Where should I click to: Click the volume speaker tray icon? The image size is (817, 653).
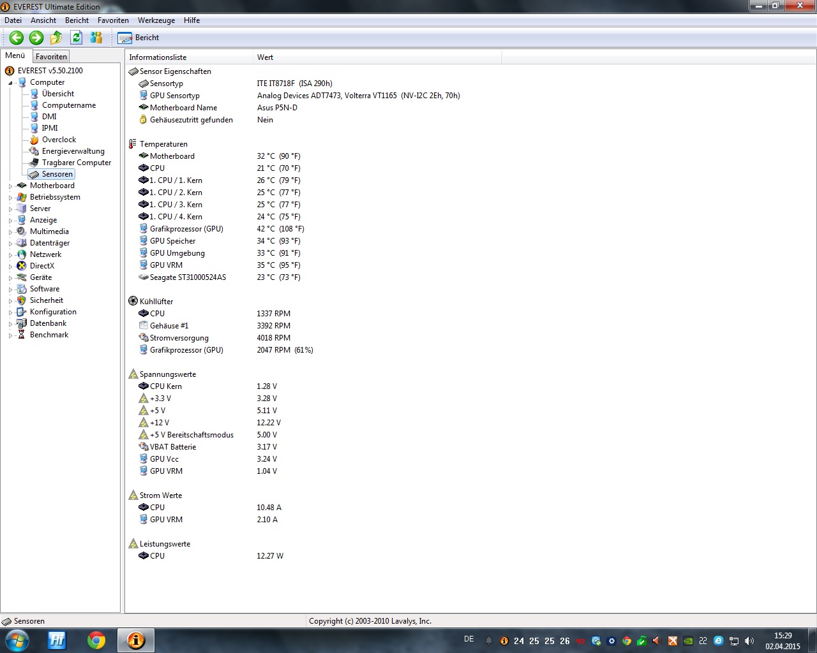(x=749, y=641)
